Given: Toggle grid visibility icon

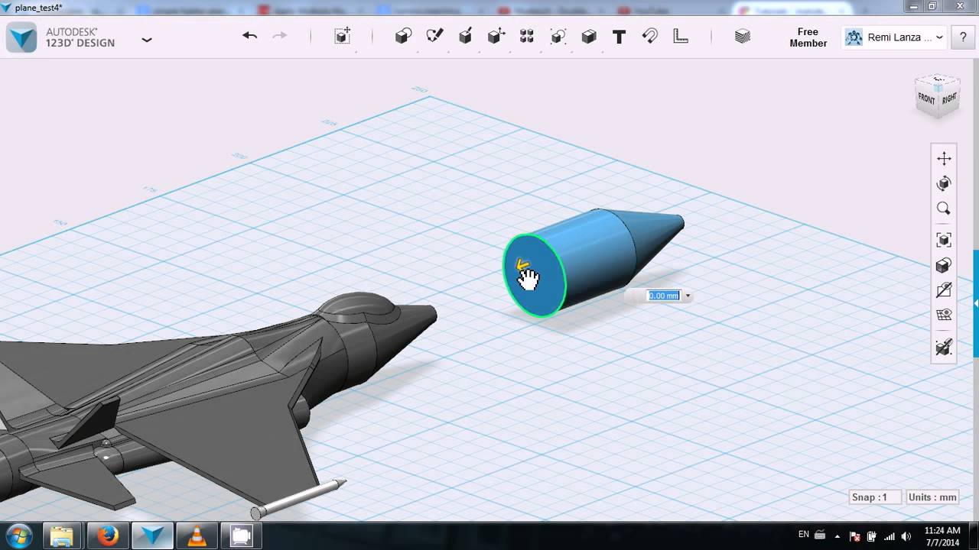Looking at the screenshot, I should point(944,315).
